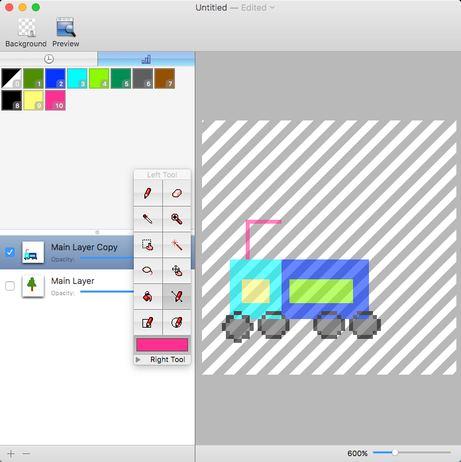Viewport: 461px width, 462px height.
Task: Select the Pencil tool
Action: (148, 193)
